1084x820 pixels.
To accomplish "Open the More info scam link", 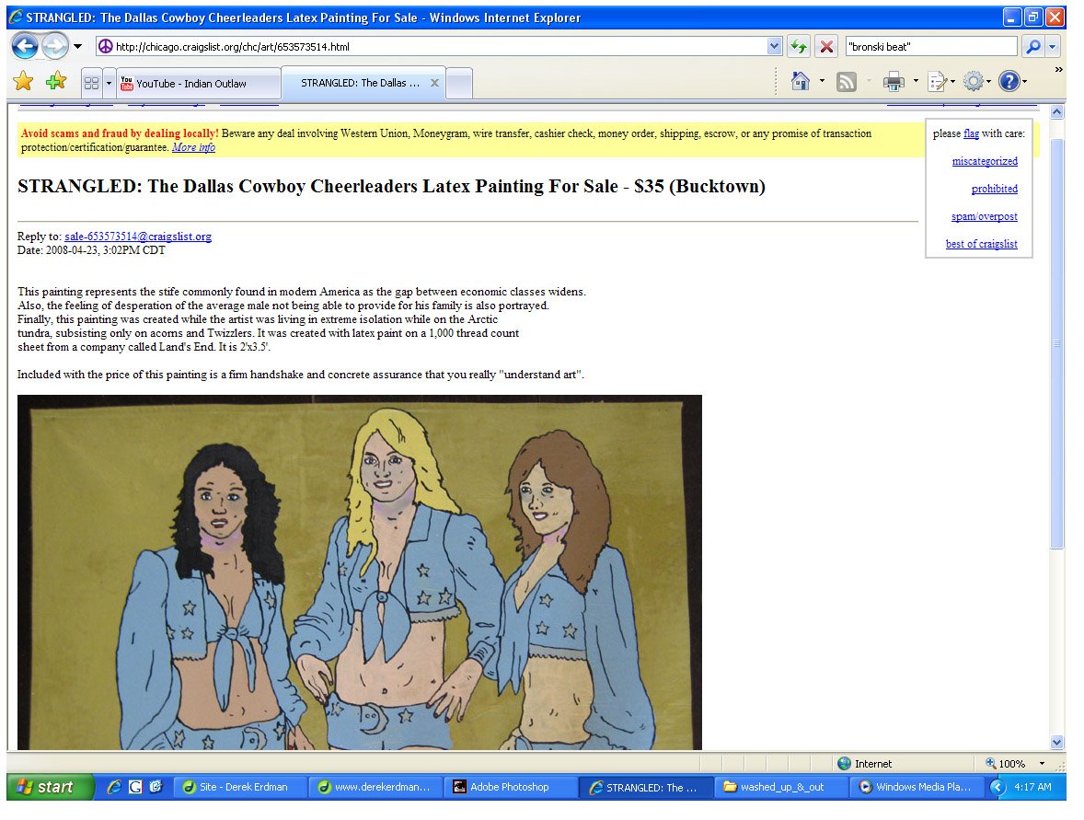I will tap(193, 147).
